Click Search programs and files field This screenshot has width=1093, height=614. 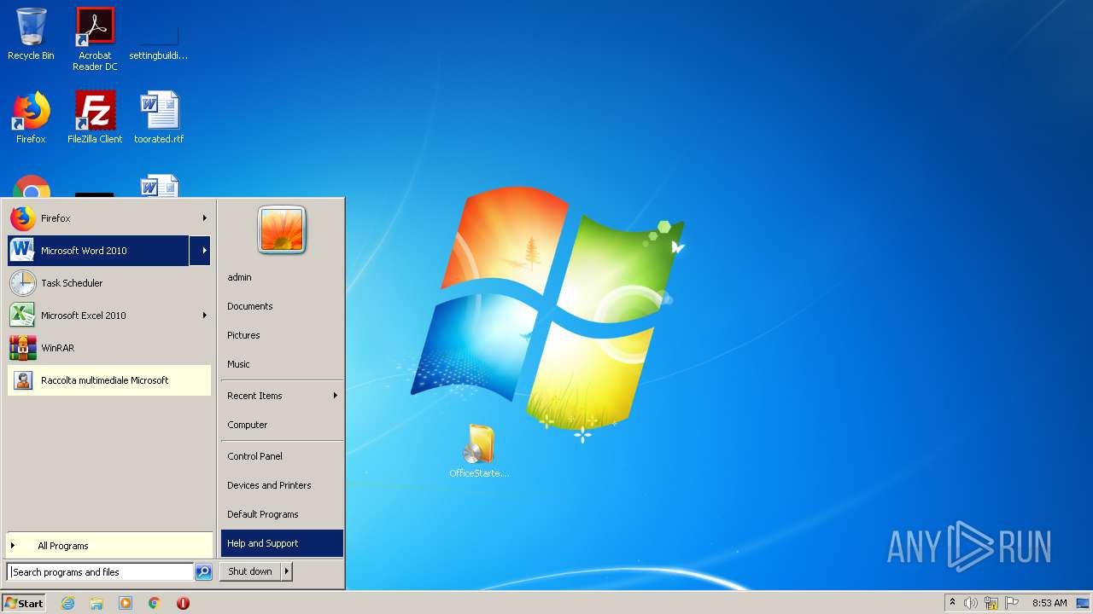pos(100,572)
